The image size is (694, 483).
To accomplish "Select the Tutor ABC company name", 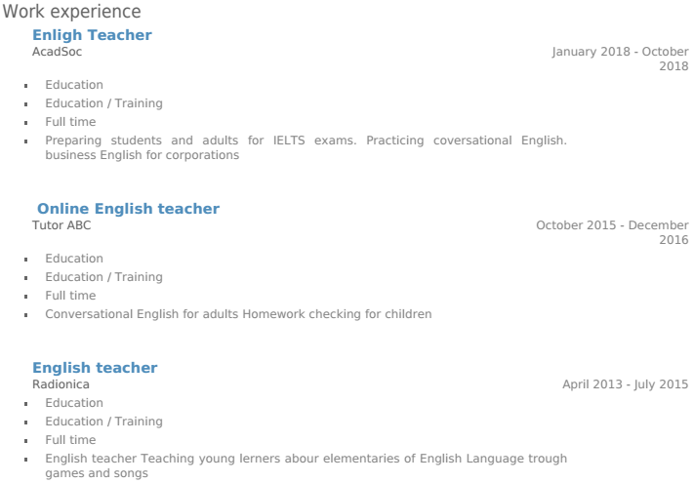I will click(61, 225).
